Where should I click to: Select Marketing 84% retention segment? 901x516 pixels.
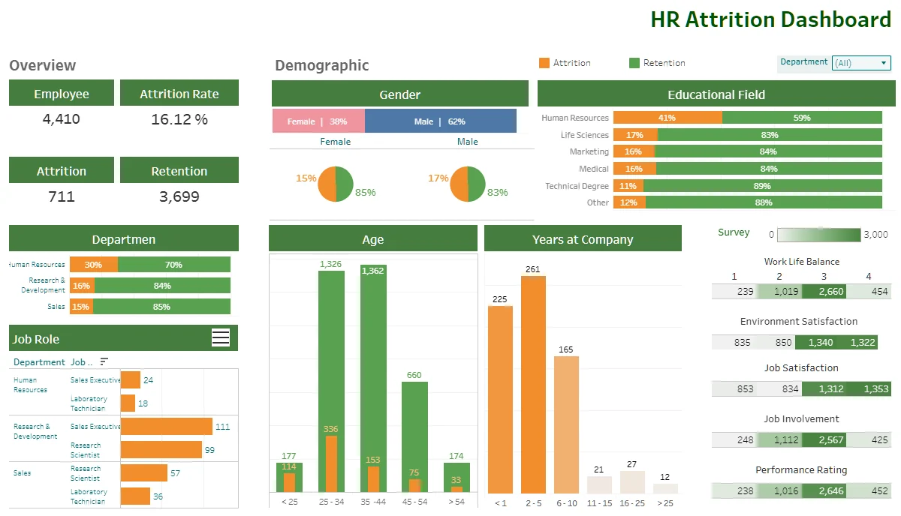[769, 151]
